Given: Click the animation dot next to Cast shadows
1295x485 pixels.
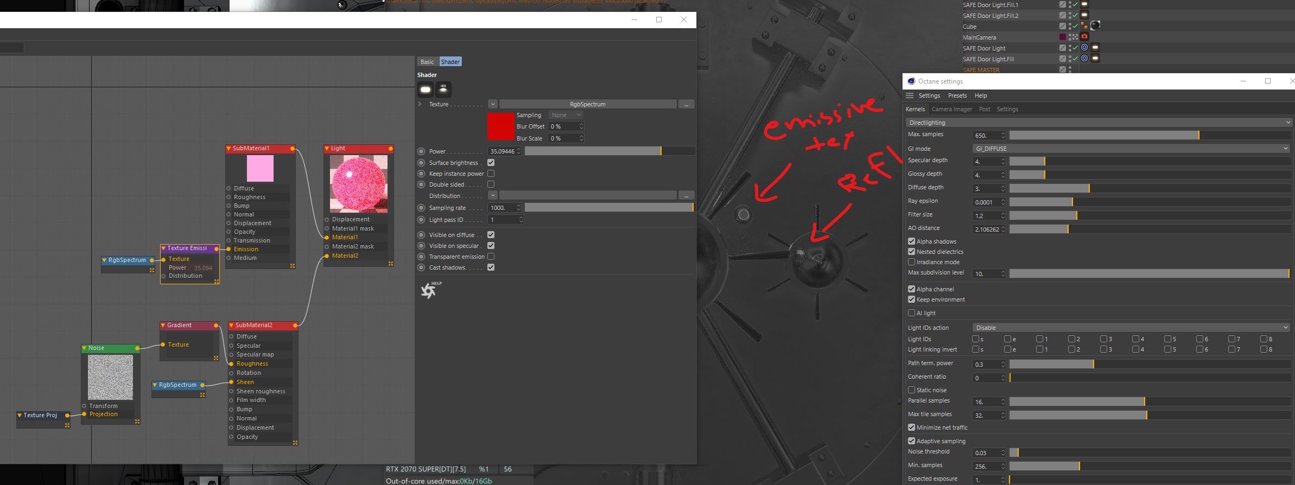Looking at the screenshot, I should (x=421, y=267).
